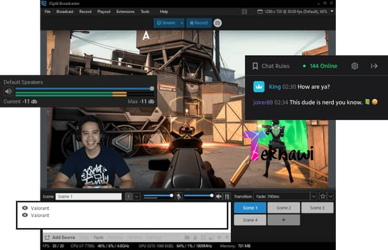Click Paste in the source toolbar
Image resolution: width=388 pixels, height=250 pixels.
pos(98,238)
